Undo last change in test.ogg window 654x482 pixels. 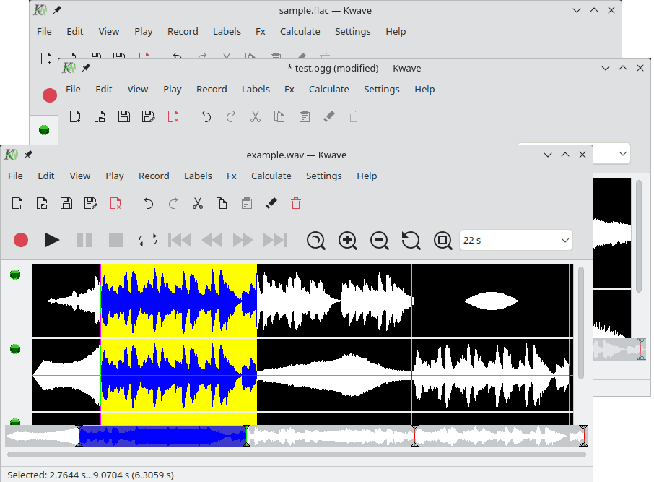(x=206, y=116)
